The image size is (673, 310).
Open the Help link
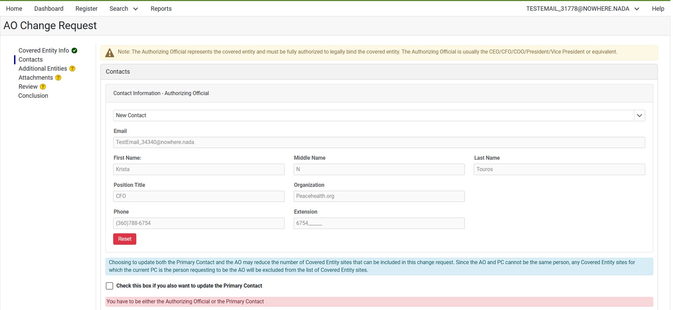[658, 9]
